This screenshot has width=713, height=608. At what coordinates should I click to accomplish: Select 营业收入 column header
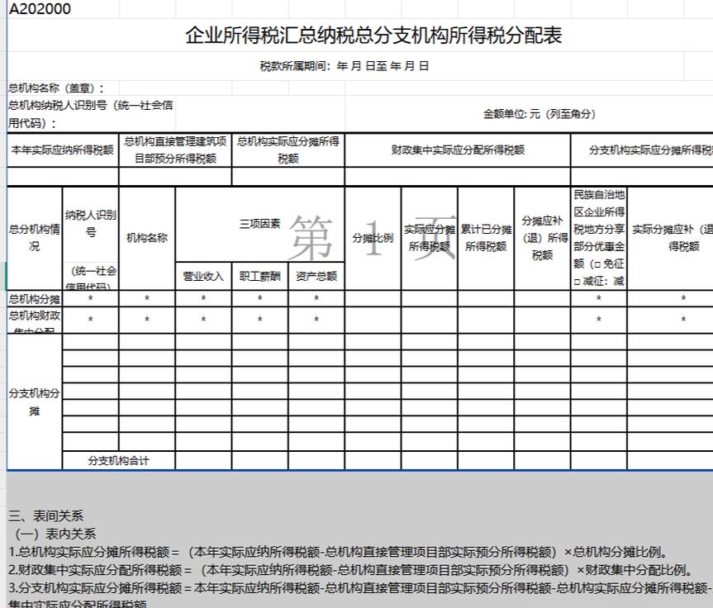203,276
